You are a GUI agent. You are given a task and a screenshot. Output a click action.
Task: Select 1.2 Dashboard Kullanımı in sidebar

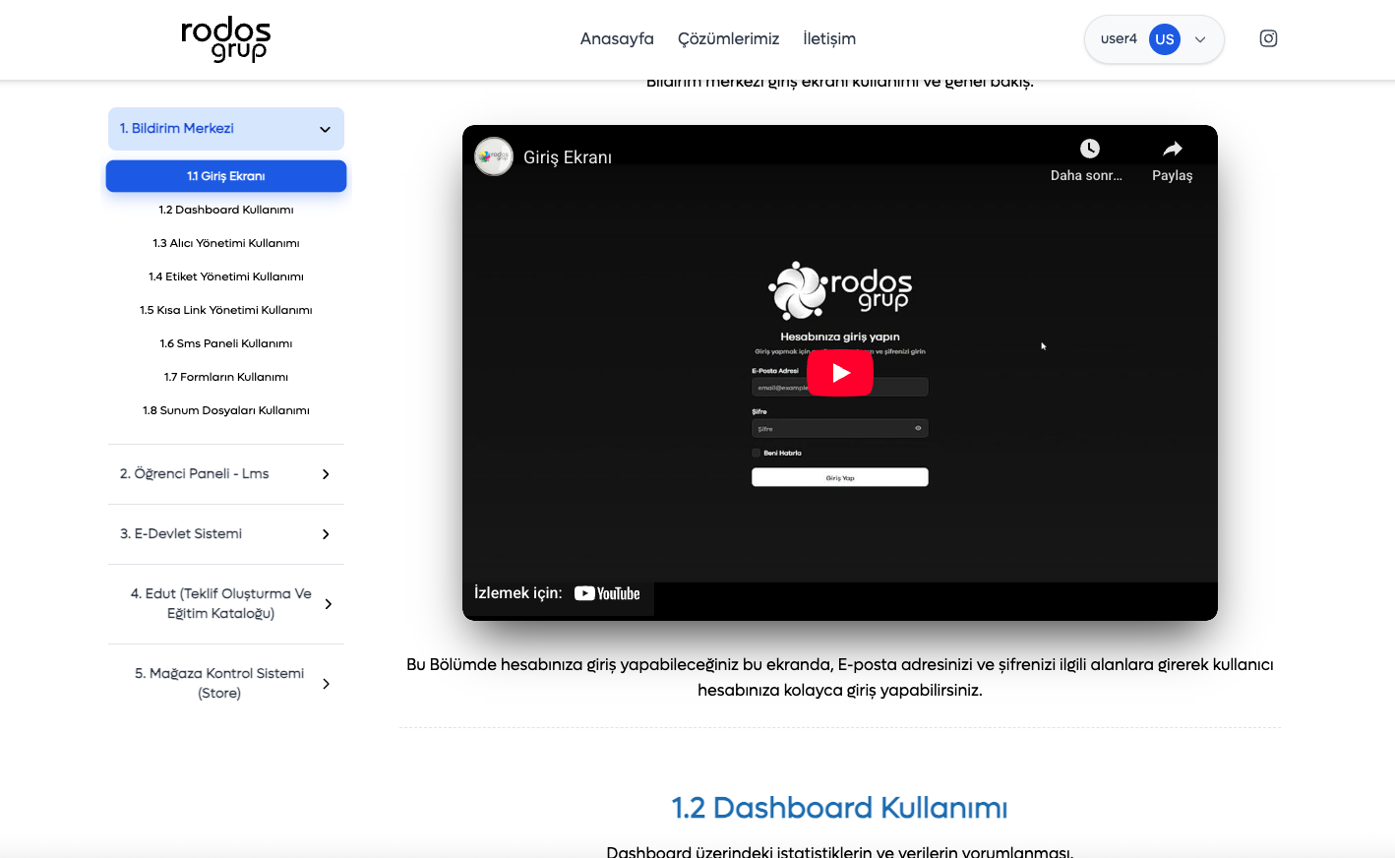[226, 210]
